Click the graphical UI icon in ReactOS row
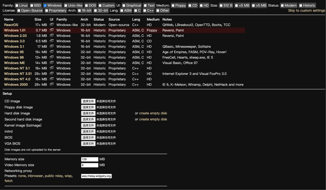 (x=52, y=25)
